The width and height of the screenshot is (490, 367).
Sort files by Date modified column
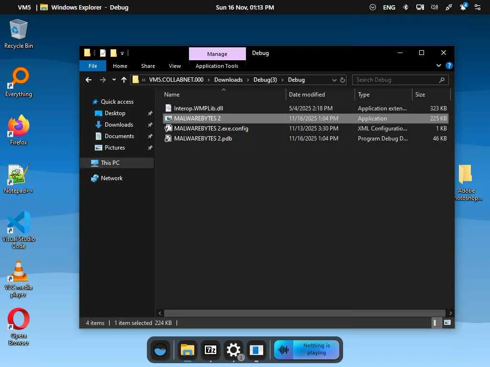click(320, 95)
